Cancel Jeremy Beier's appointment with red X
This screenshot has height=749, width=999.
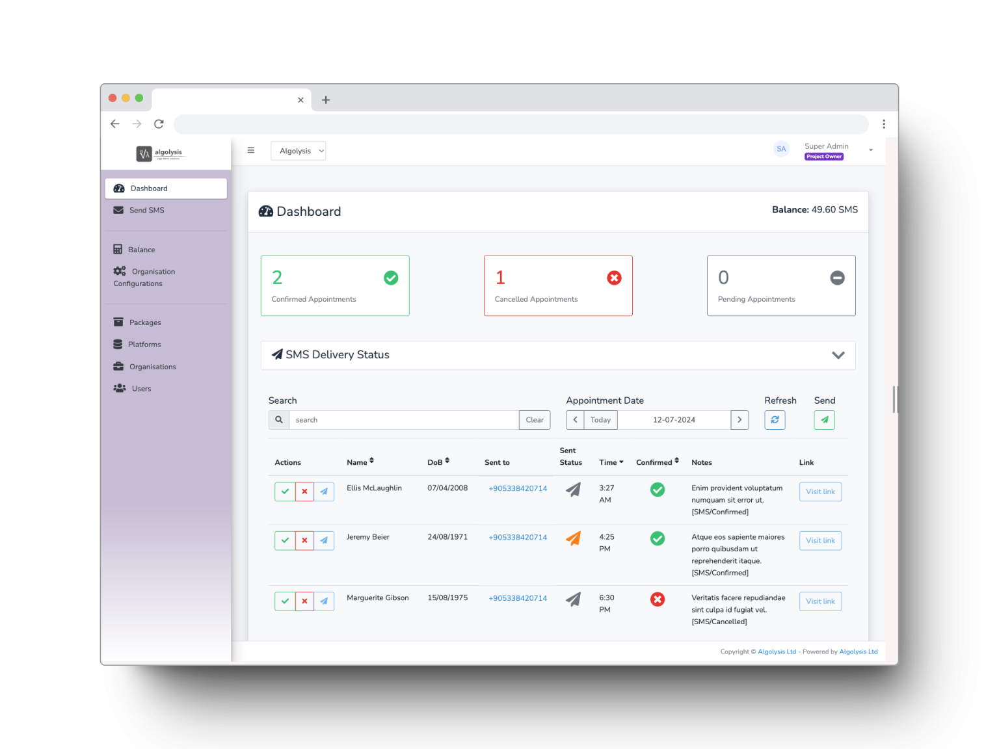click(x=304, y=540)
